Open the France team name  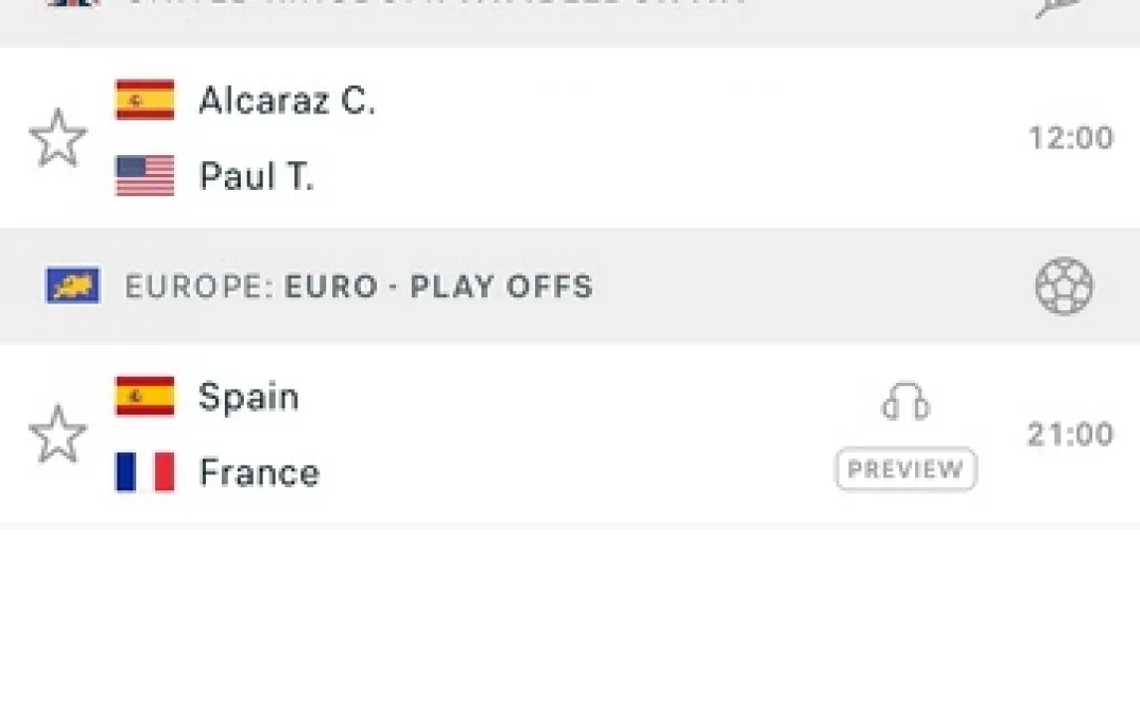pos(260,472)
